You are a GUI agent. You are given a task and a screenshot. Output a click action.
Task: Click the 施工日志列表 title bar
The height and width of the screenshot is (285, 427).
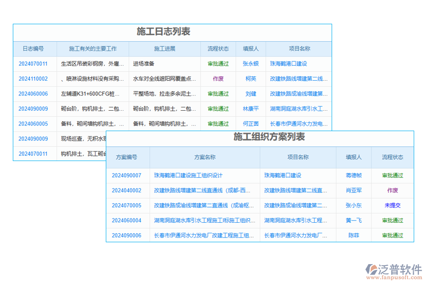point(172,32)
